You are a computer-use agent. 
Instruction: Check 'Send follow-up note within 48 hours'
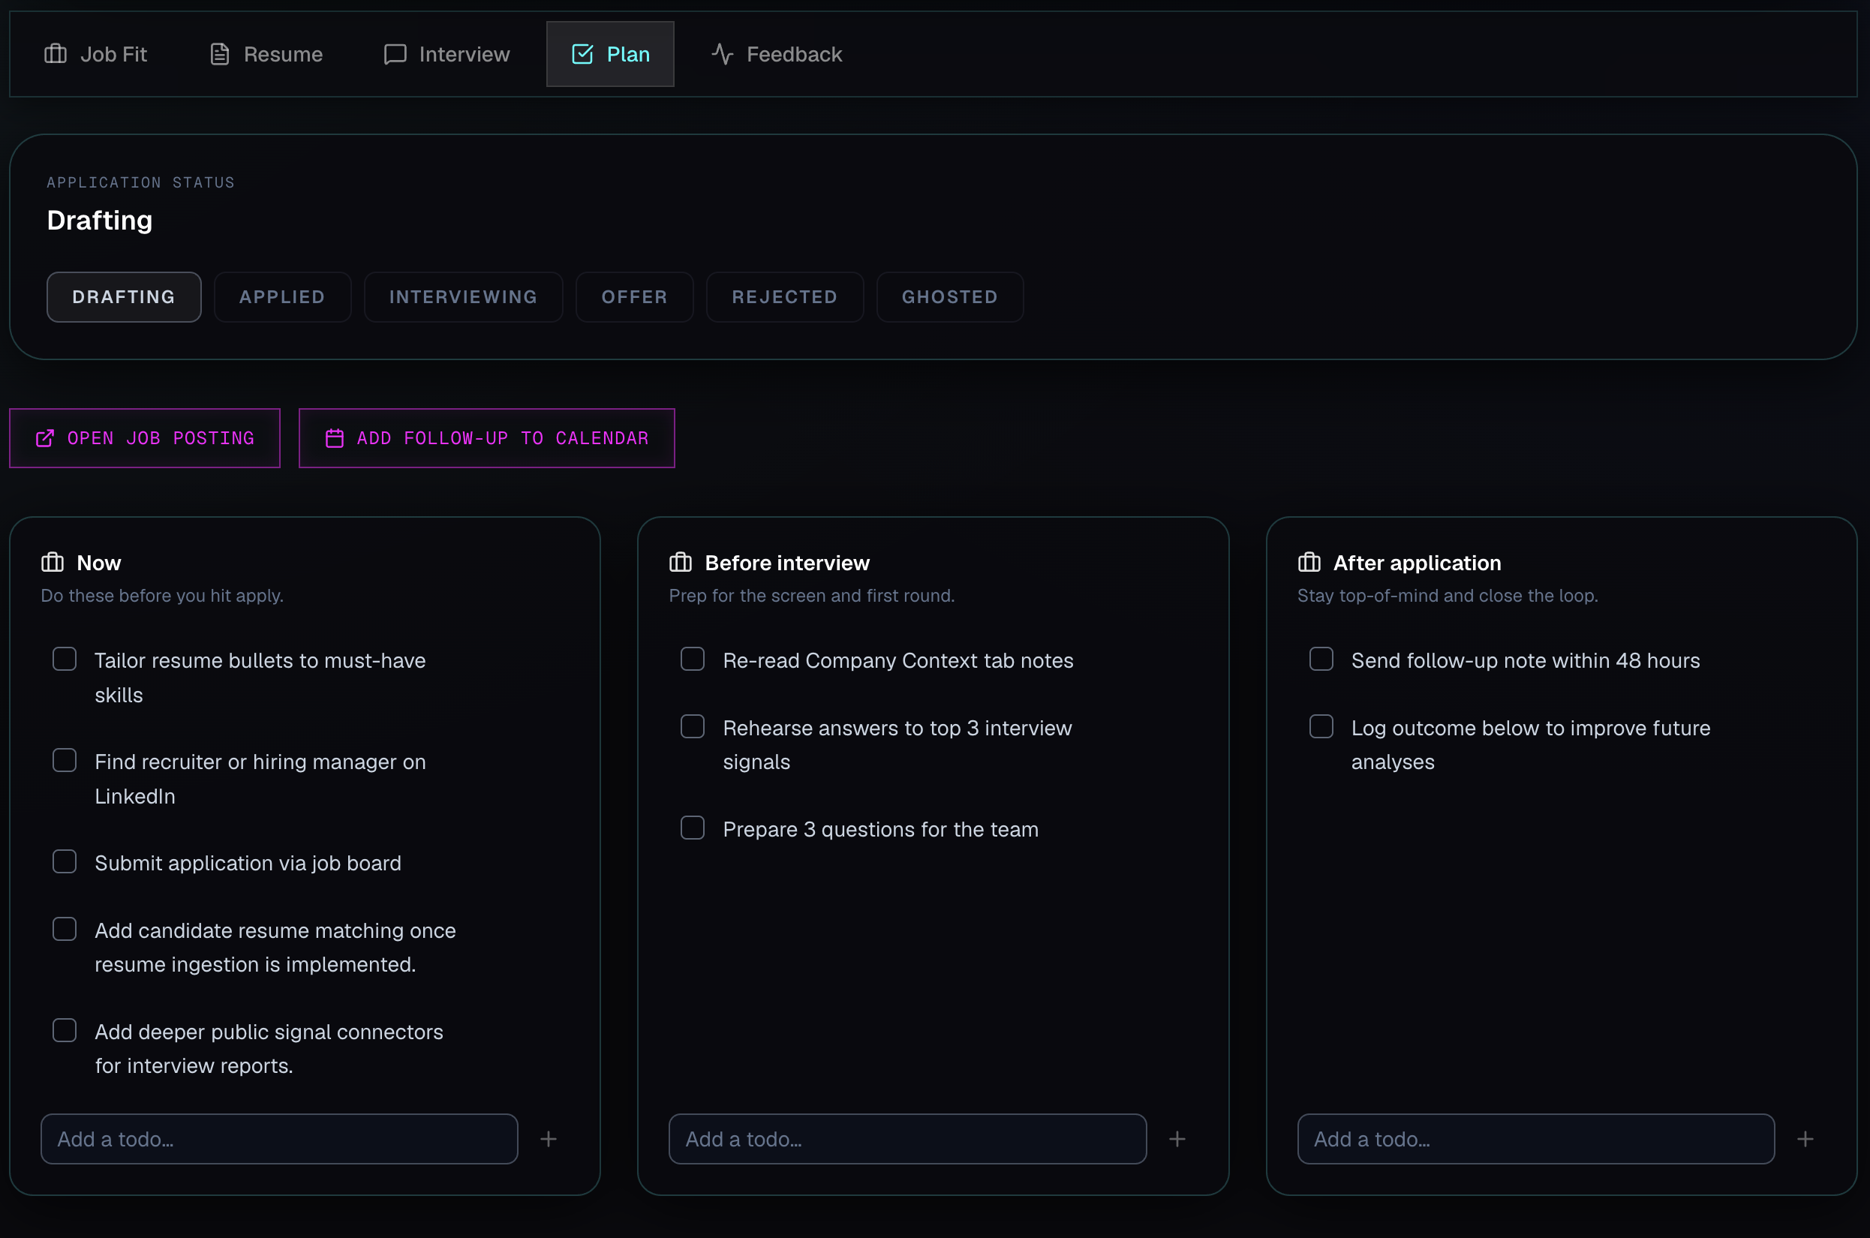[1321, 660]
